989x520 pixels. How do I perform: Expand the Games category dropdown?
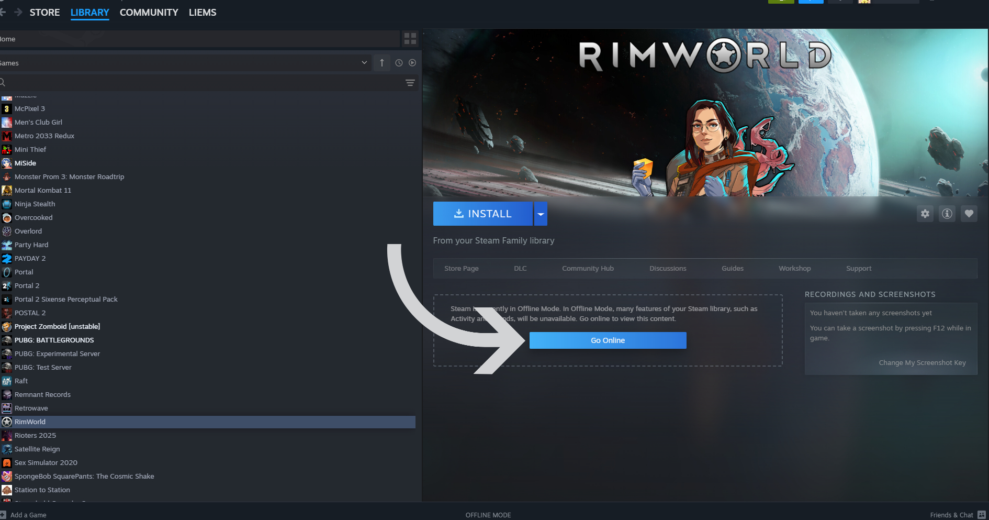364,63
